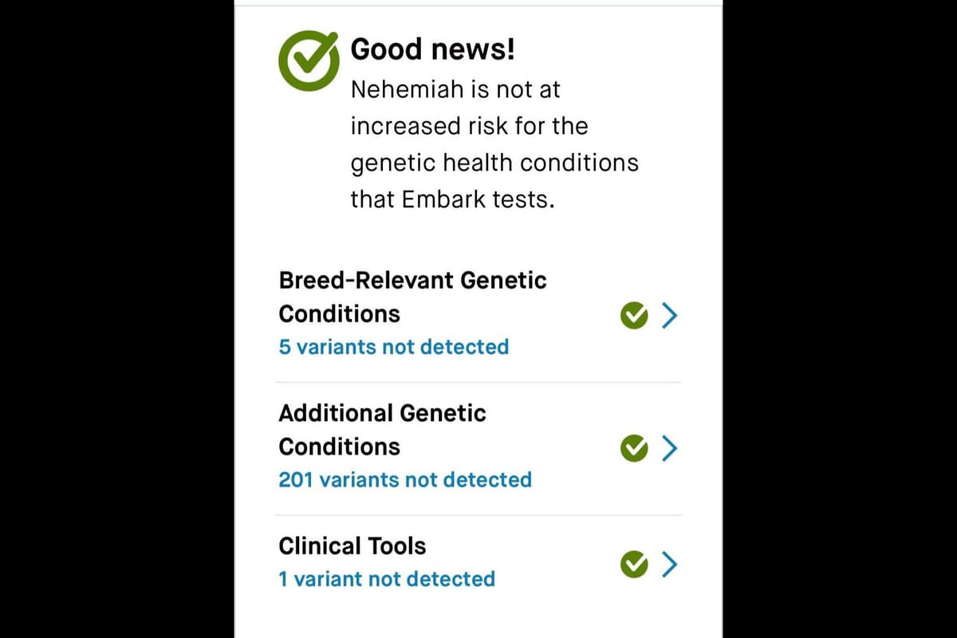Click the green check beside Clinical Tools
The height and width of the screenshot is (638, 957).
coord(633,565)
